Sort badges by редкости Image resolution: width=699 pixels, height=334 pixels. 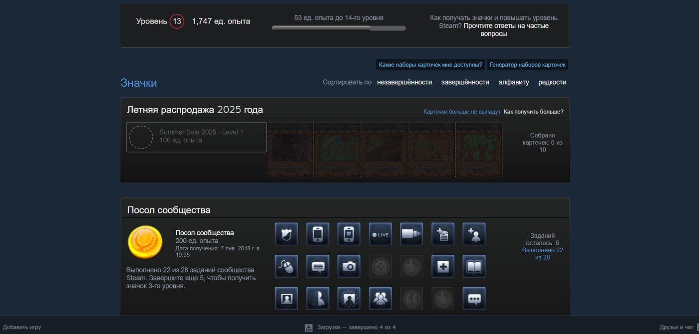click(x=552, y=82)
